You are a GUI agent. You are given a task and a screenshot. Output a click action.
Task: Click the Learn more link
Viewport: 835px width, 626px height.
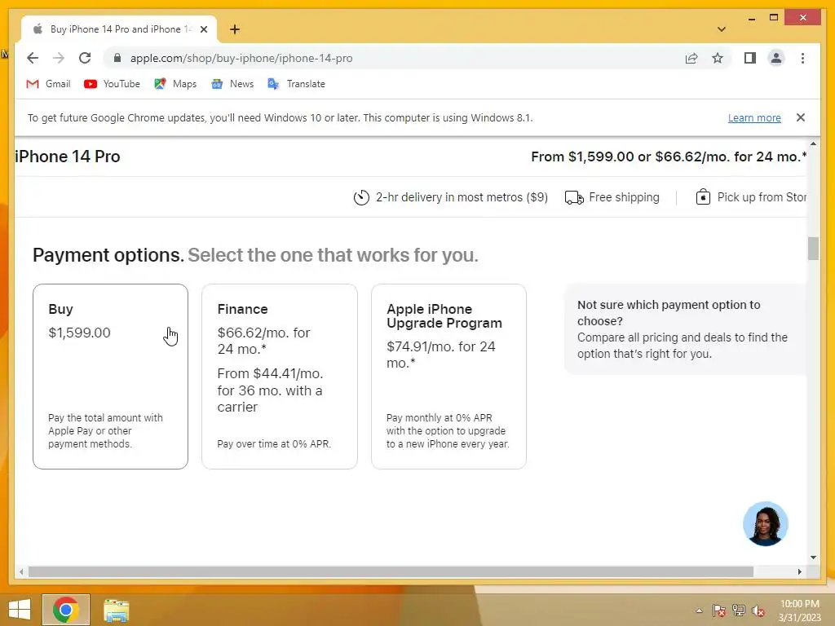(x=754, y=117)
